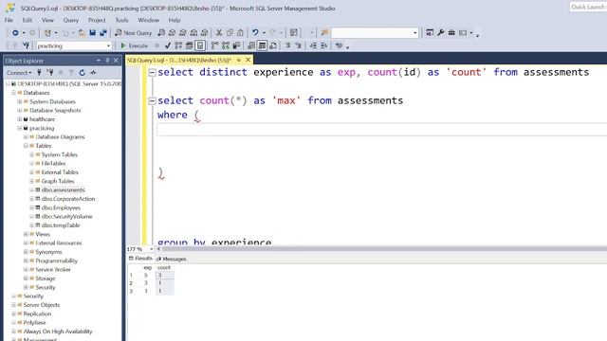This screenshot has height=341, width=607.
Task: Click the New Query button
Action: coord(134,33)
